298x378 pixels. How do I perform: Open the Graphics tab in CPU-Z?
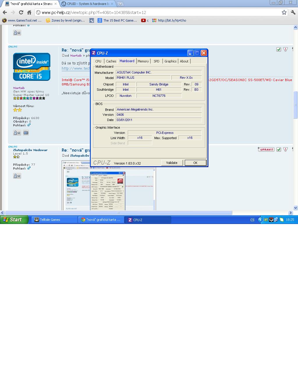pos(171,61)
